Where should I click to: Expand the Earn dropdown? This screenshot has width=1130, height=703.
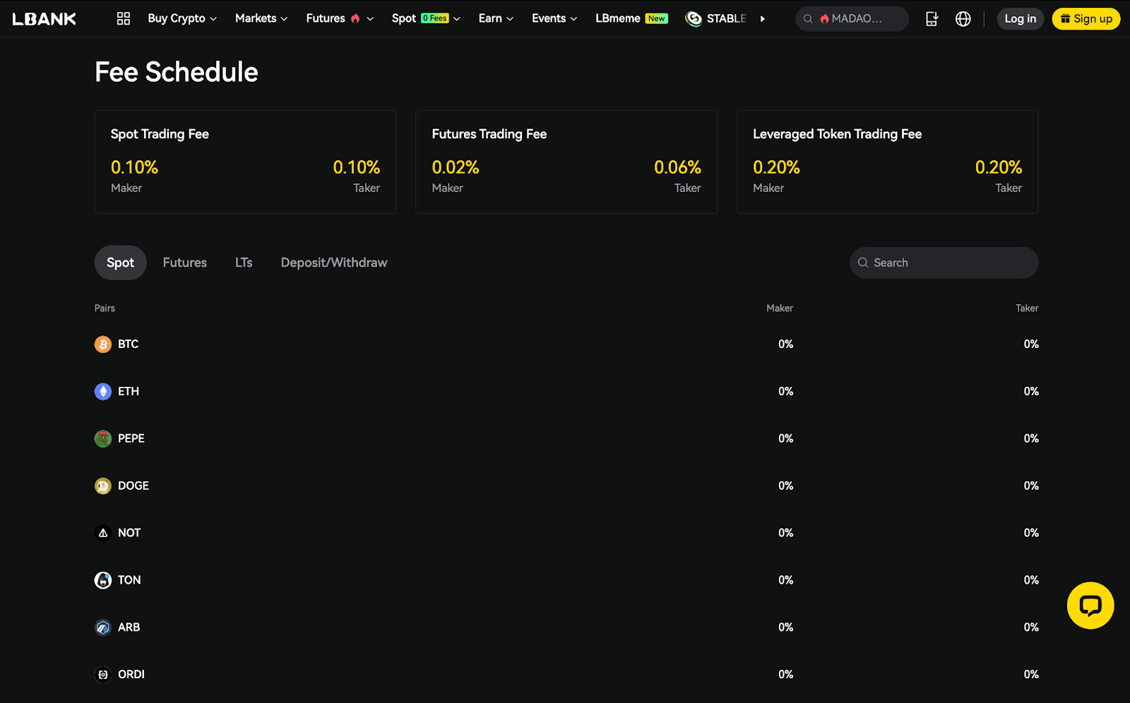[496, 18]
